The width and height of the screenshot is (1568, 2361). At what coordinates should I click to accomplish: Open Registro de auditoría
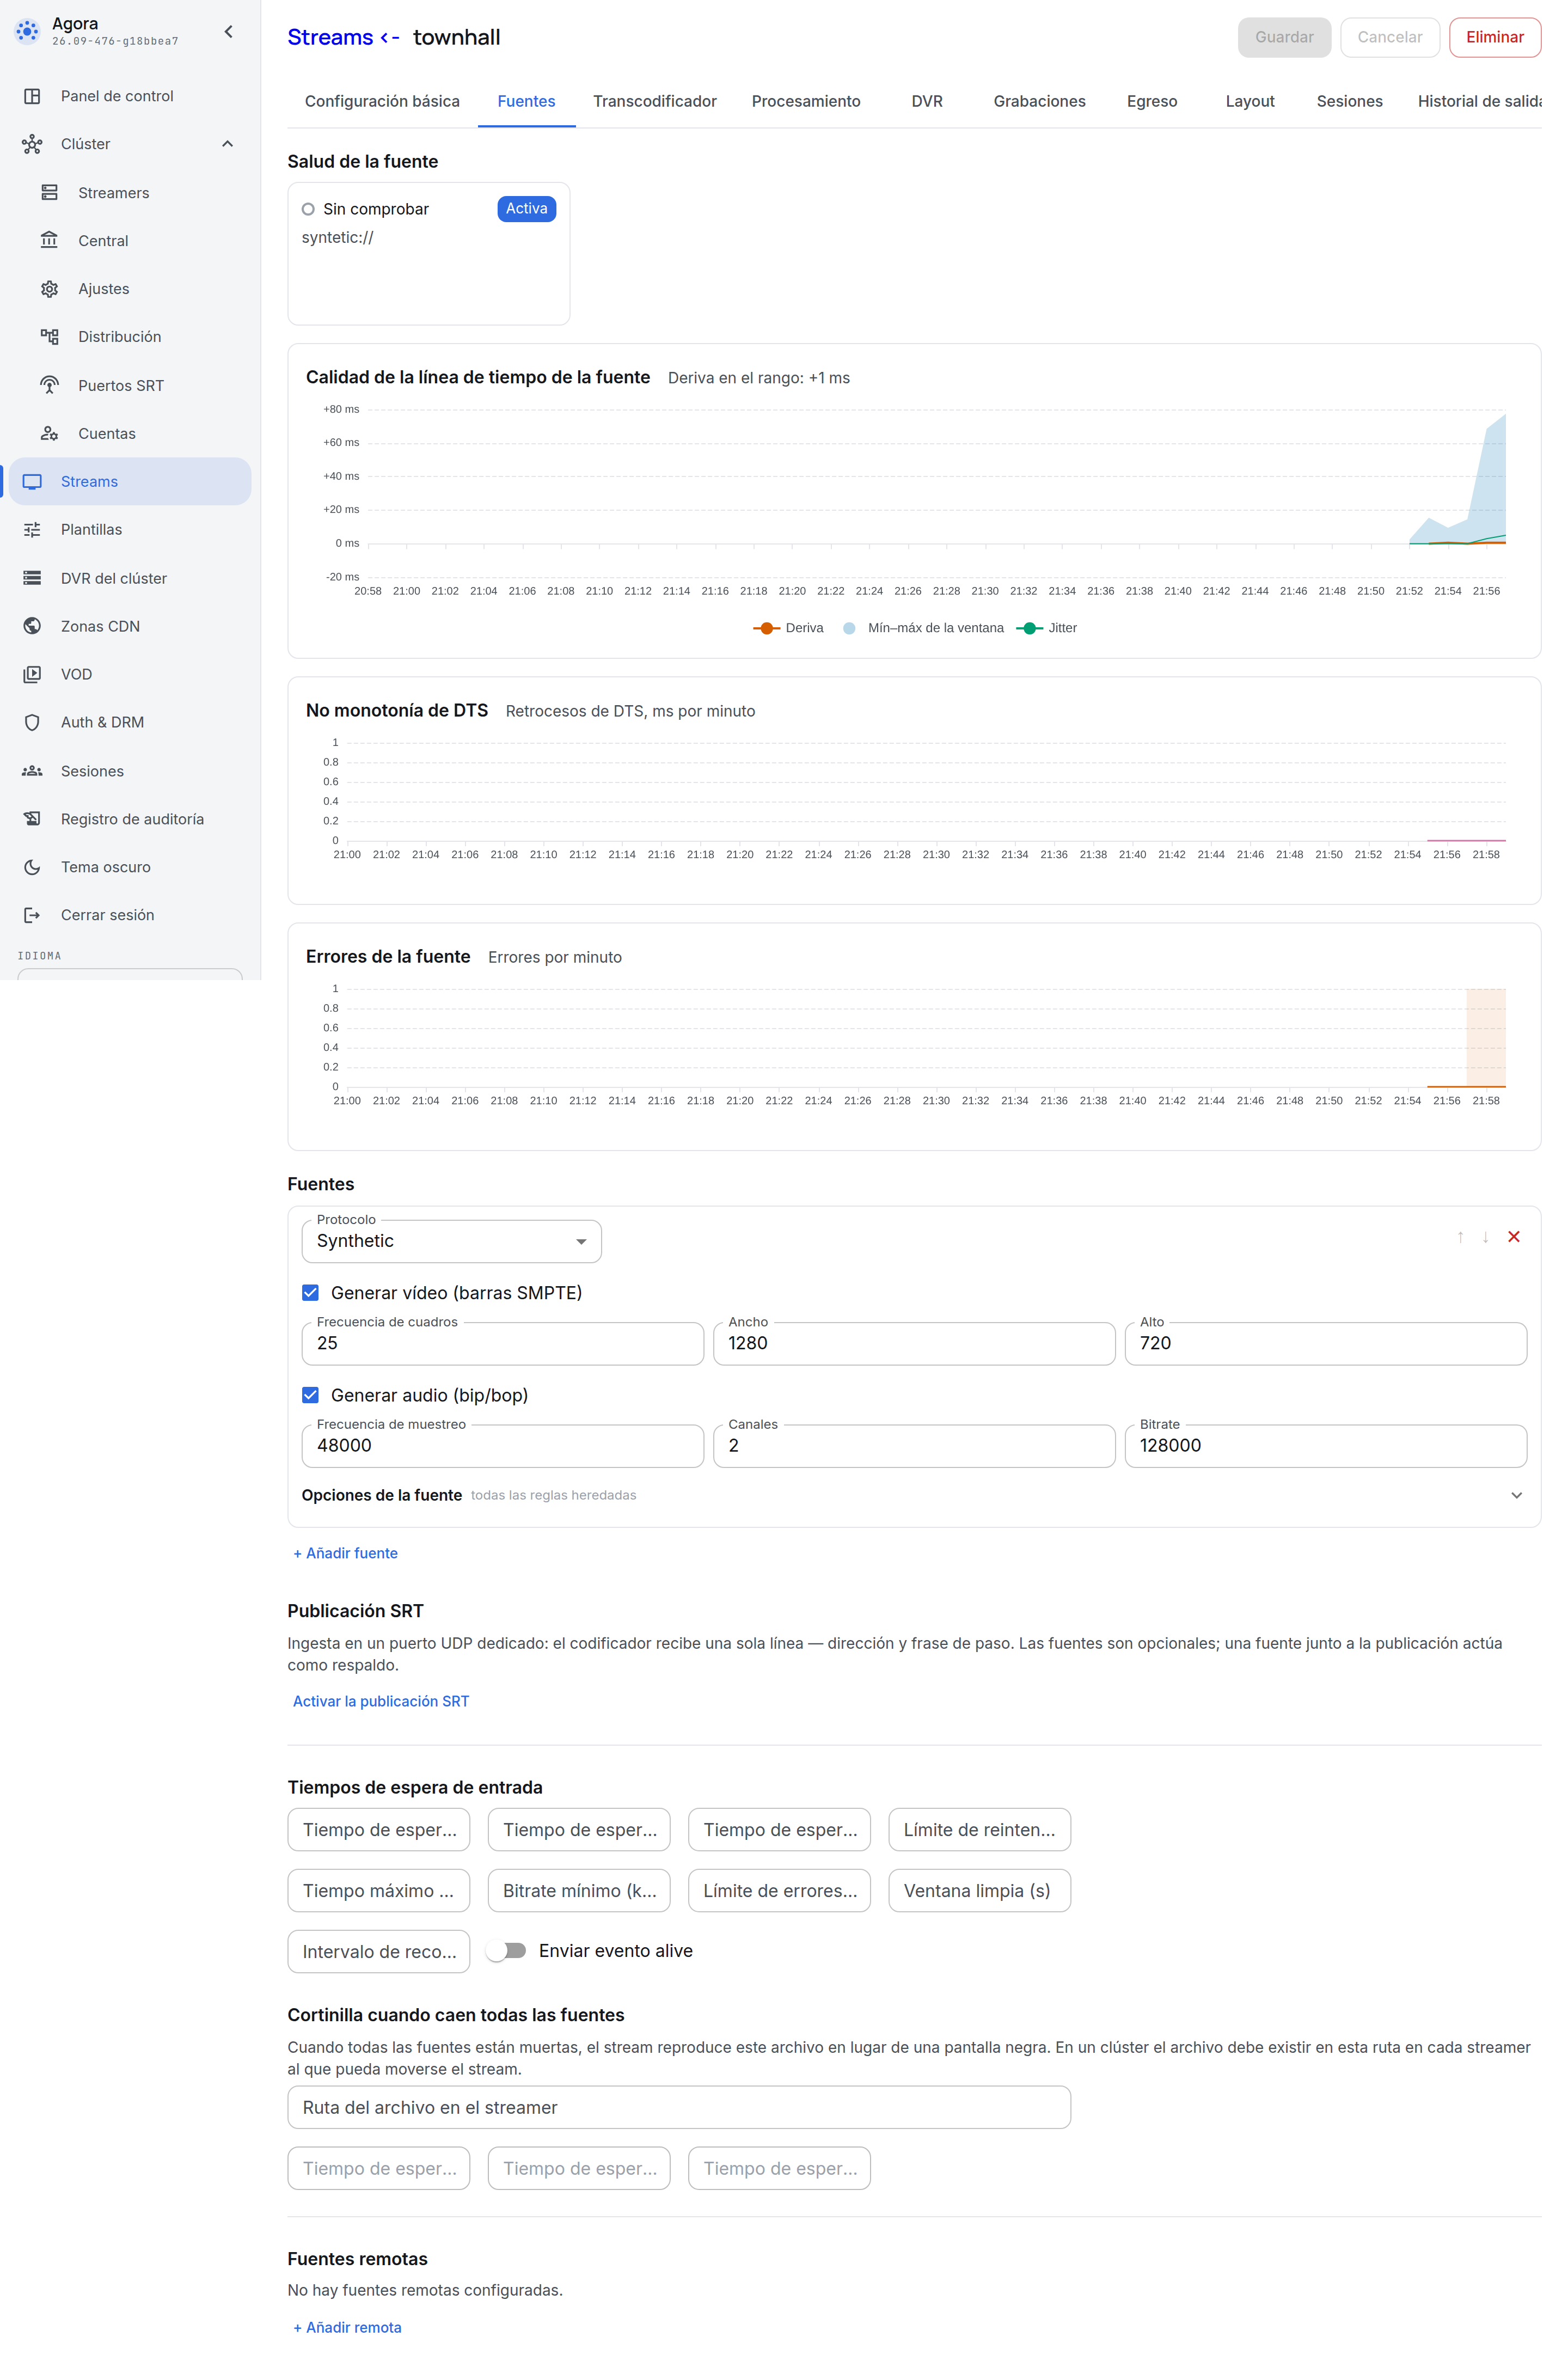pyautogui.click(x=130, y=819)
